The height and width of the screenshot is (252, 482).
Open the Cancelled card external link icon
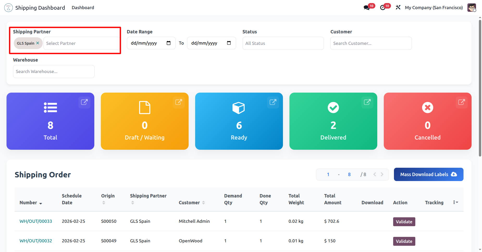click(461, 102)
